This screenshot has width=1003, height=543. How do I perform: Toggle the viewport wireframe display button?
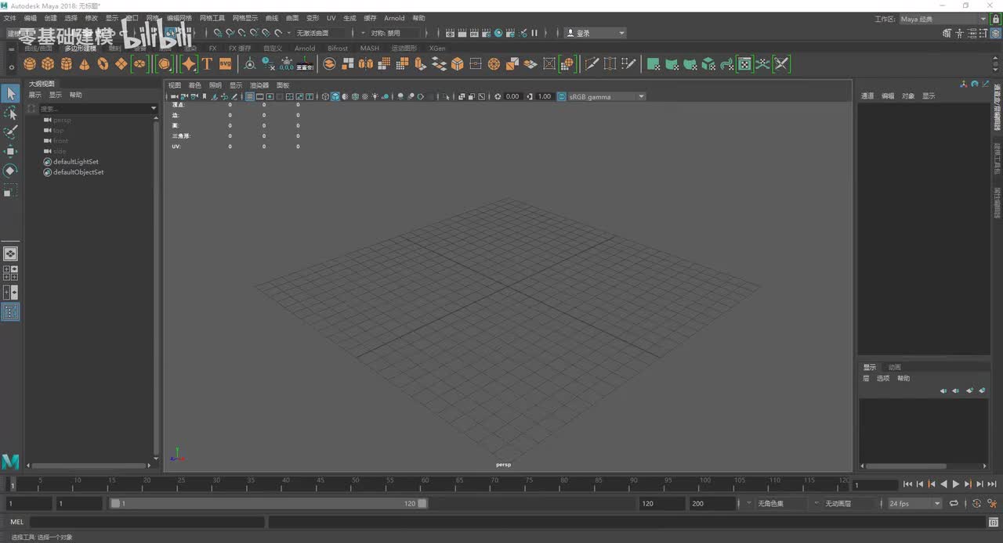tap(325, 97)
